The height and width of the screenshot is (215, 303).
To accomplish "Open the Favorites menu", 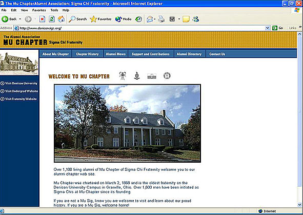I will (39, 10).
